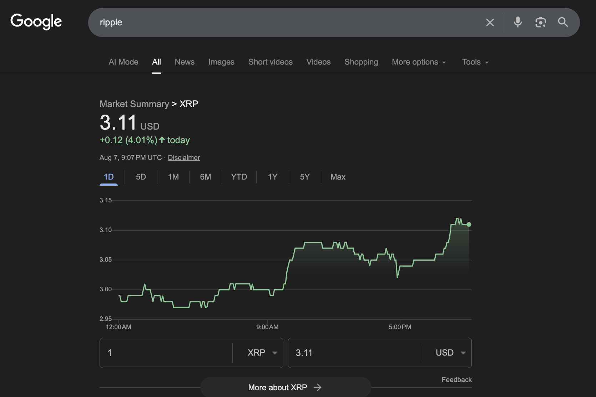Click the XRP amount field showing 1
This screenshot has height=397, width=596.
(166, 353)
